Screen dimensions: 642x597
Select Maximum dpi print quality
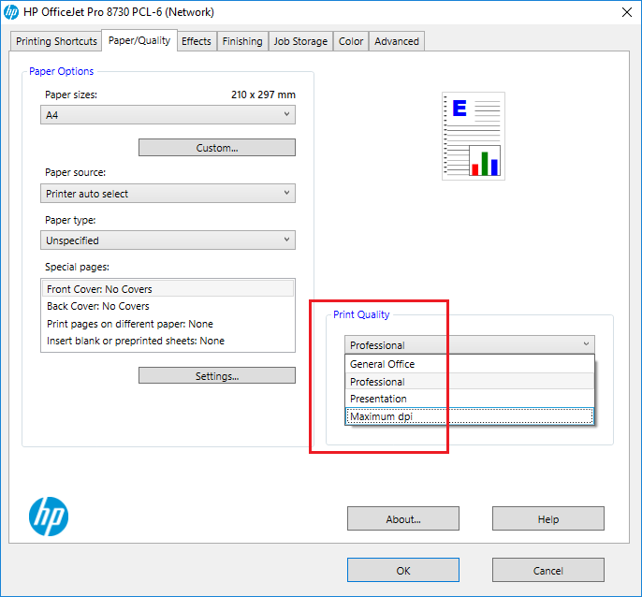tap(470, 416)
